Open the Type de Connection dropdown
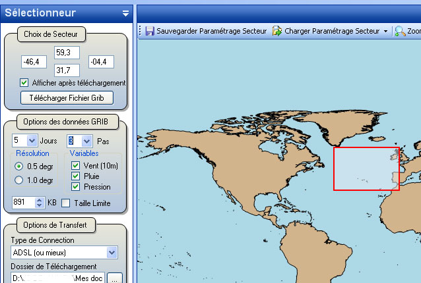Screen dimensions: 421x283 click(x=112, y=253)
